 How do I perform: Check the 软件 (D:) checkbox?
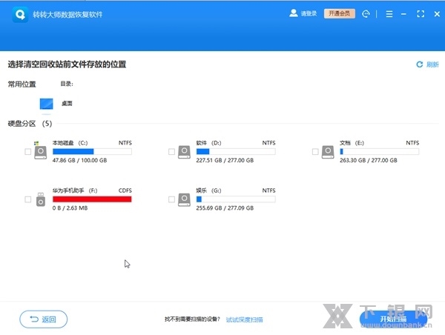point(171,152)
